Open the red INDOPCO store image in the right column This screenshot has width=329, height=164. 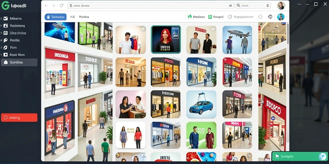pyautogui.click(x=274, y=123)
